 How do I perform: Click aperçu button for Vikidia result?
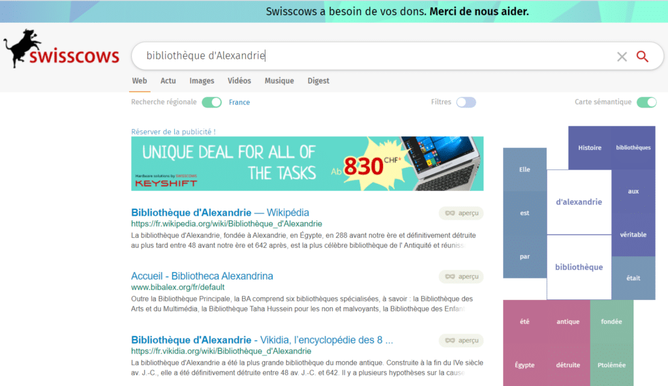point(461,340)
